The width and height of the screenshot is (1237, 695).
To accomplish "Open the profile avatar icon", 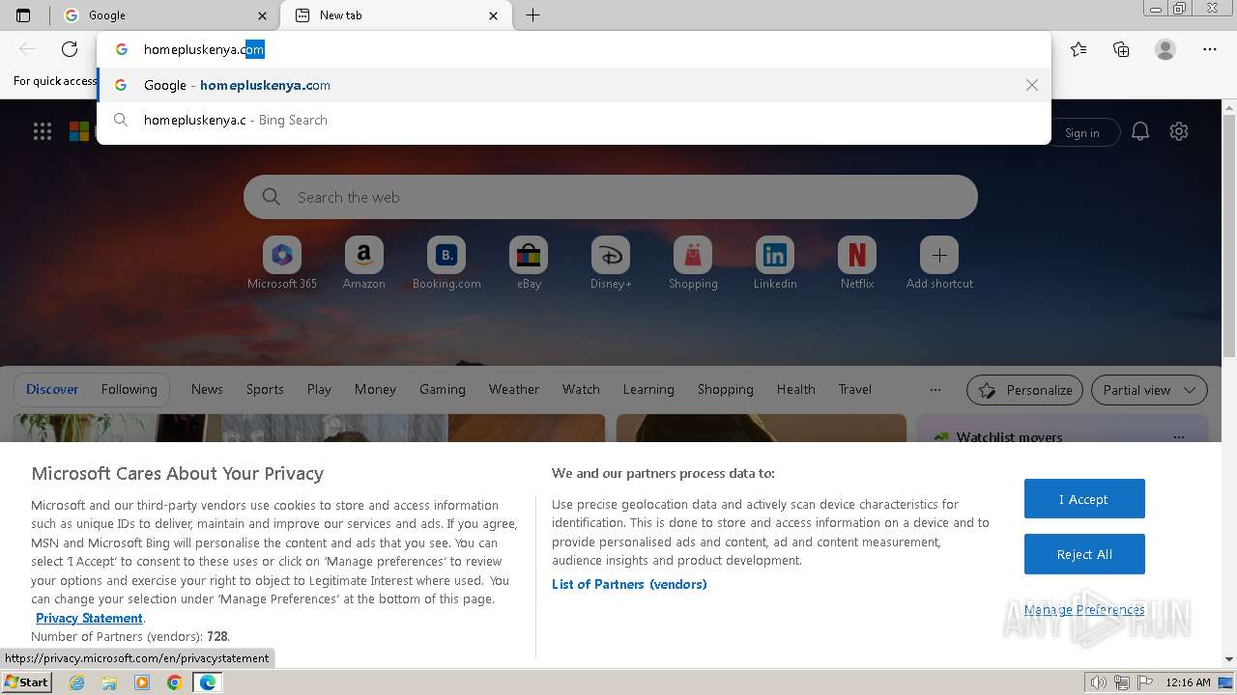I will (x=1165, y=49).
